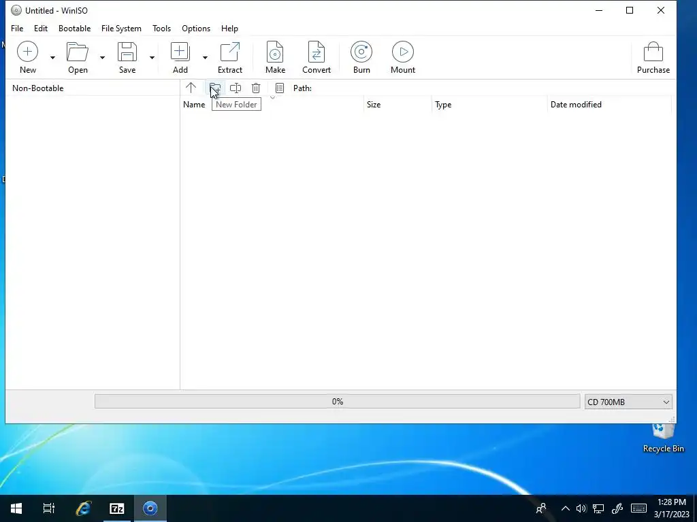Click the Rename icon in file toolbar
The width and height of the screenshot is (697, 522).
pos(235,88)
